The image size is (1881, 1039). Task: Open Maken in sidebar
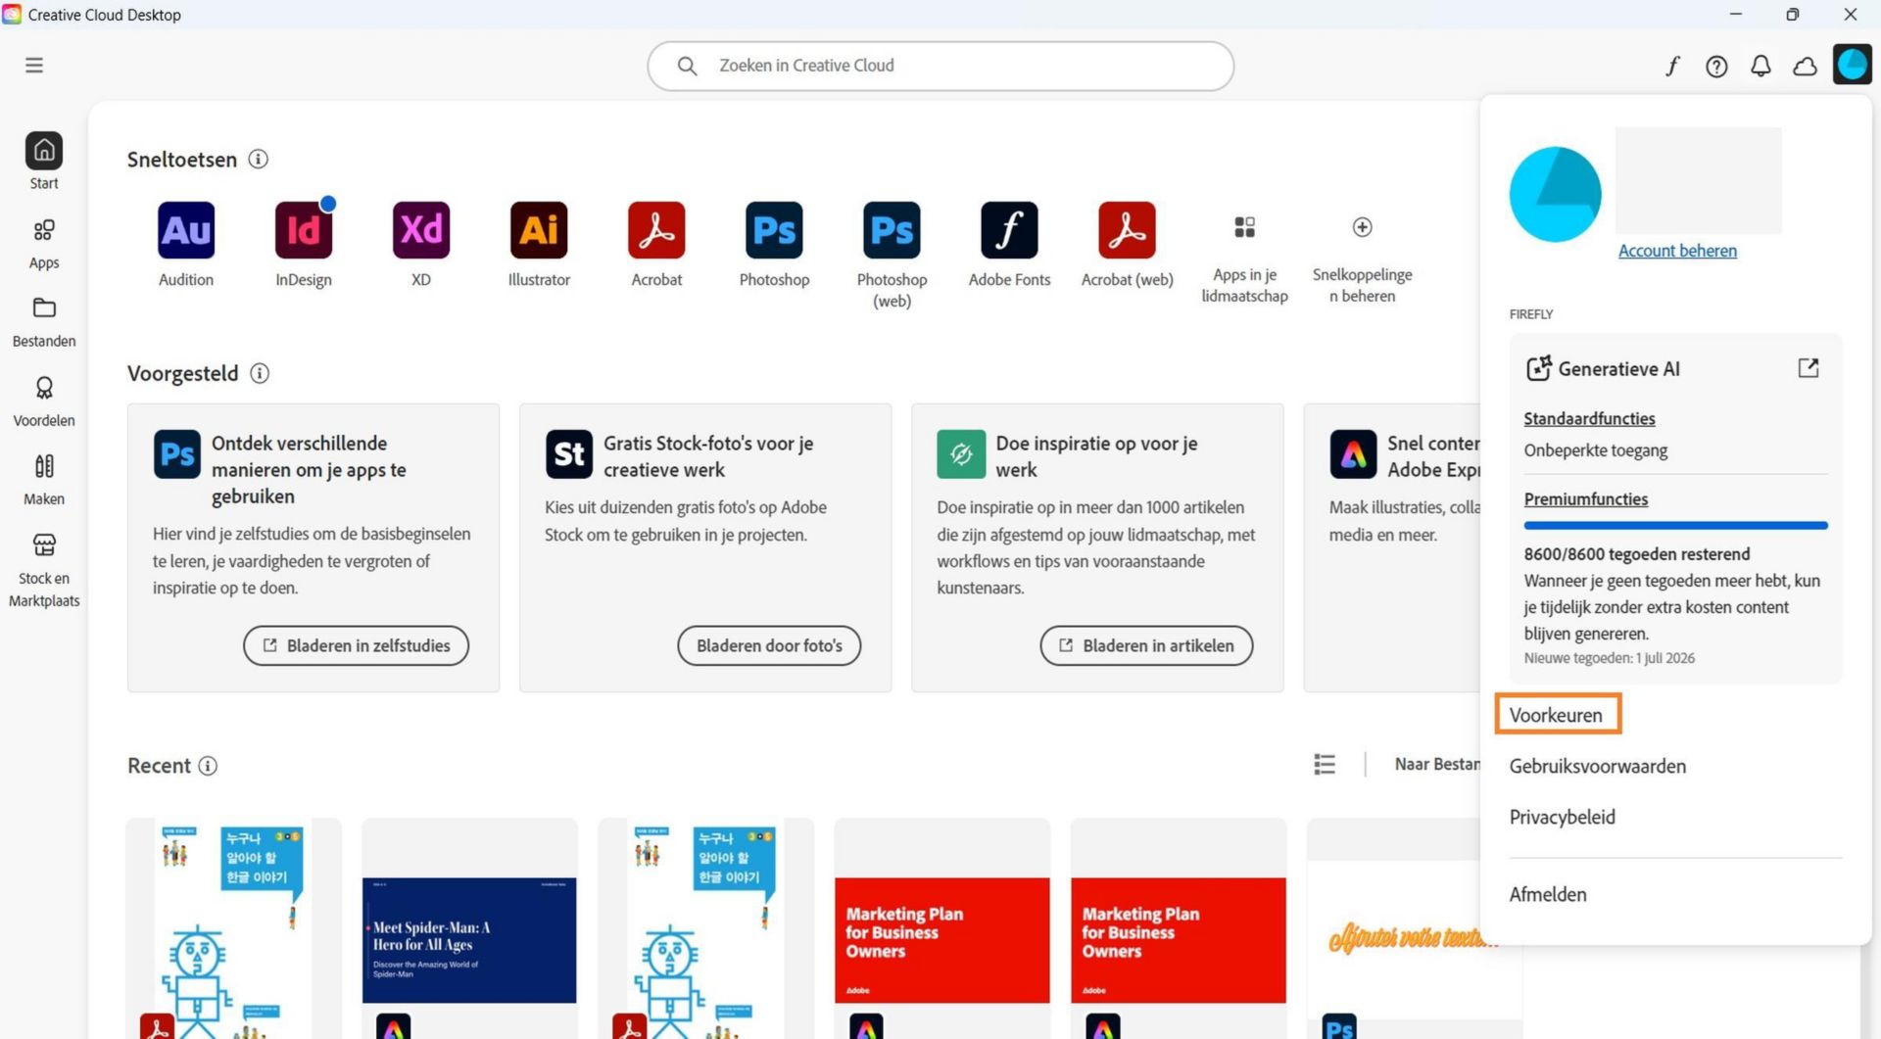(44, 480)
